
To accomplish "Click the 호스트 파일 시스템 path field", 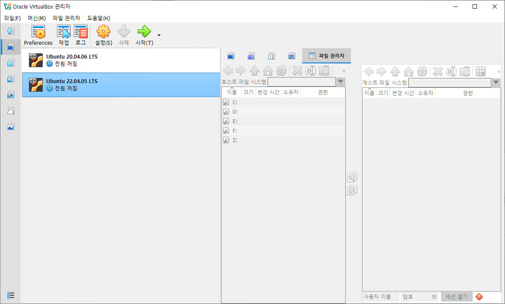I will coord(302,82).
